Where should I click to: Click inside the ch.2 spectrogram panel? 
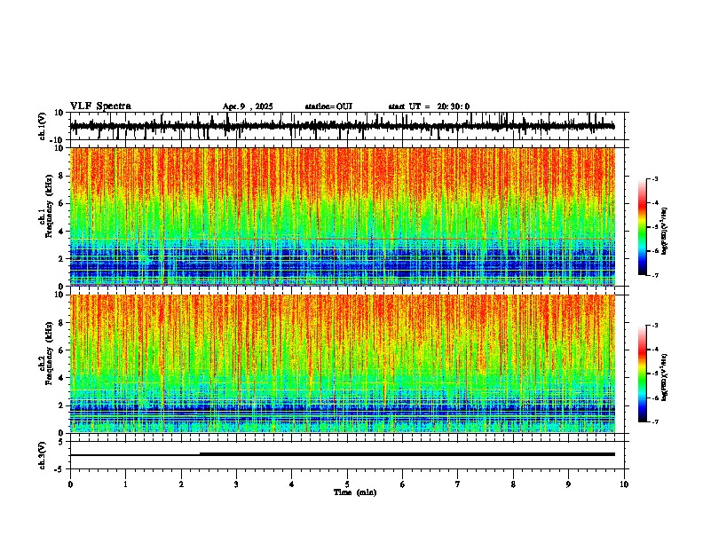(x=342, y=364)
